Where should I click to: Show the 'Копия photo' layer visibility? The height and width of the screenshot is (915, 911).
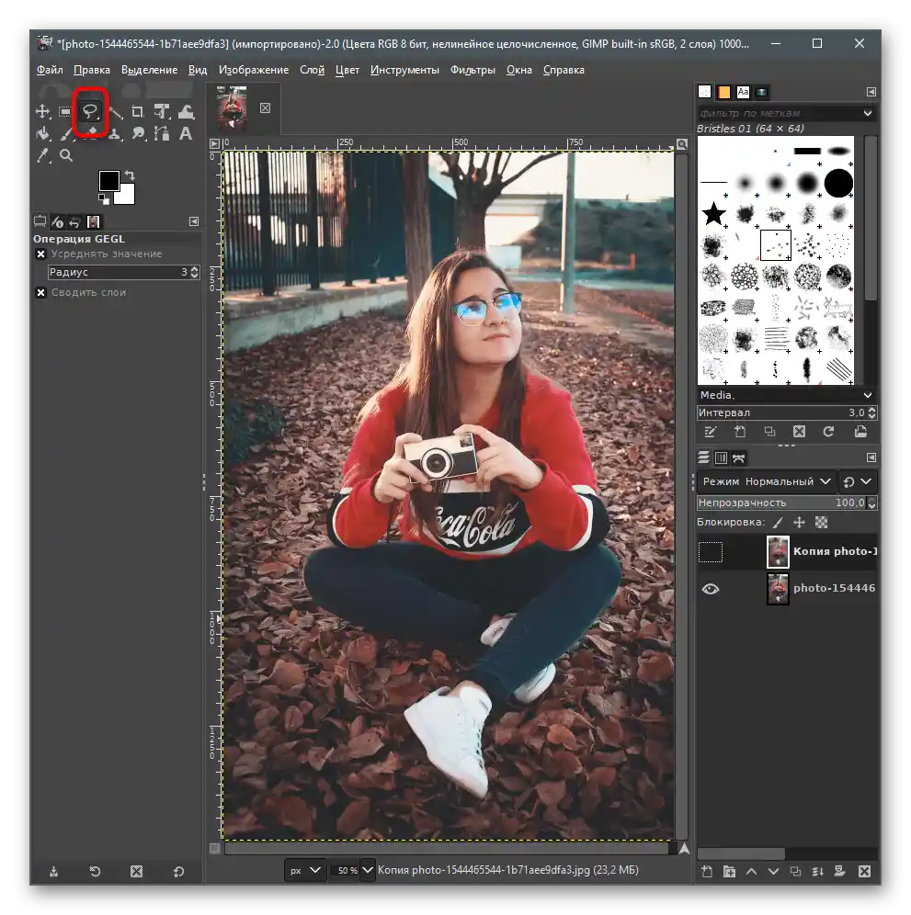[711, 551]
